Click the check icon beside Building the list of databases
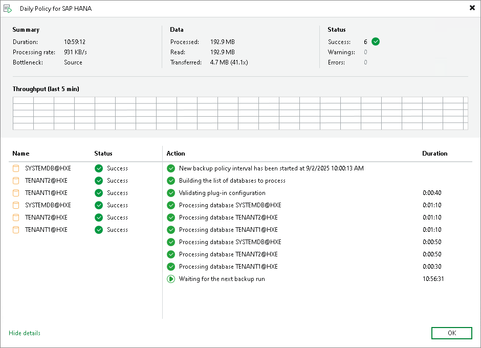The height and width of the screenshot is (348, 481). tap(171, 181)
